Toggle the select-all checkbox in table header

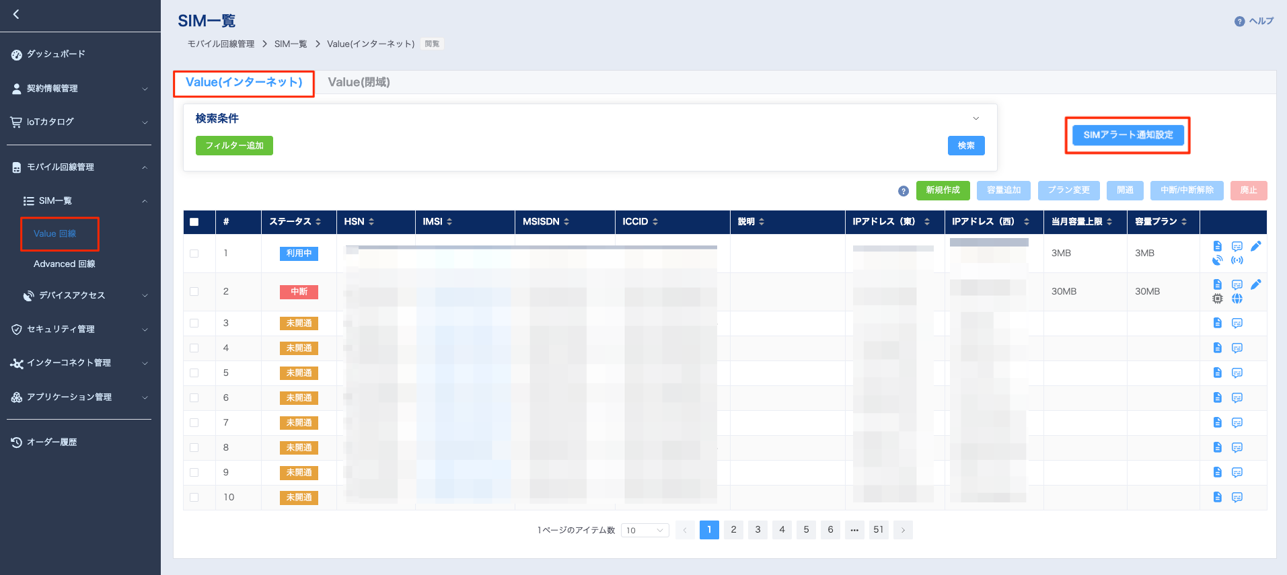tap(194, 222)
